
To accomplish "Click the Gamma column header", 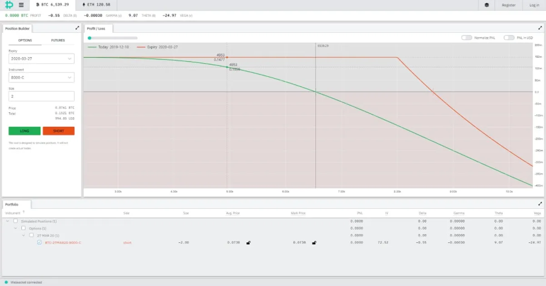I will tap(459, 213).
